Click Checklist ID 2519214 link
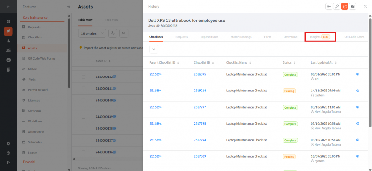This screenshot has width=372, height=171. click(200, 91)
